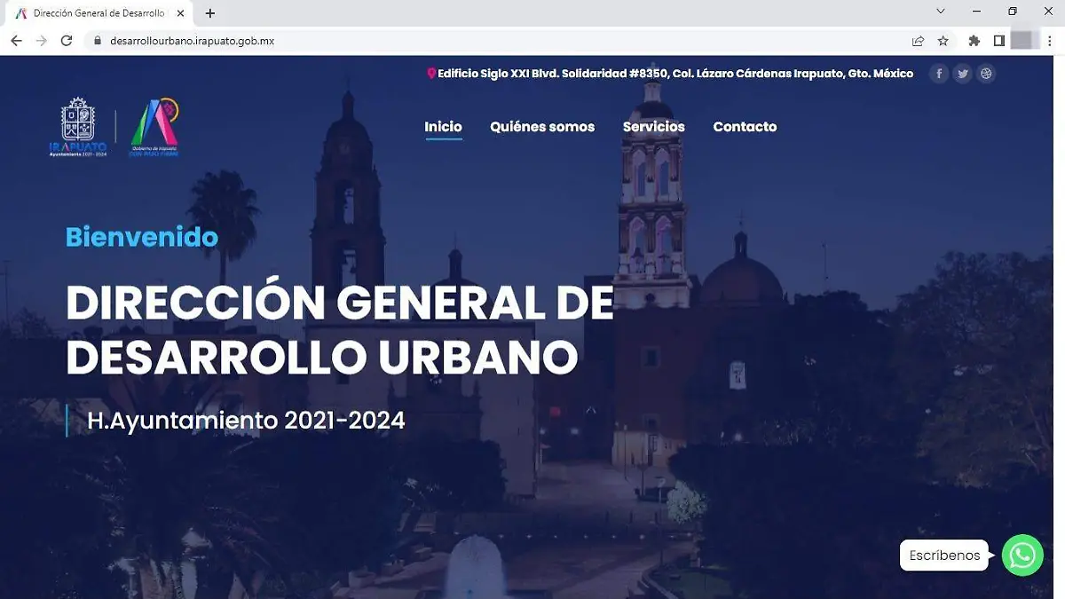Click the Escríbenos chat bubble

[x=943, y=555]
